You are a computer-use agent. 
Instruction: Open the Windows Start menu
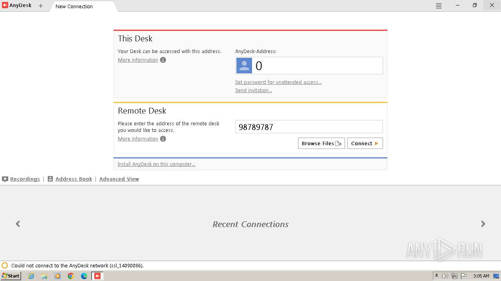coord(11,276)
